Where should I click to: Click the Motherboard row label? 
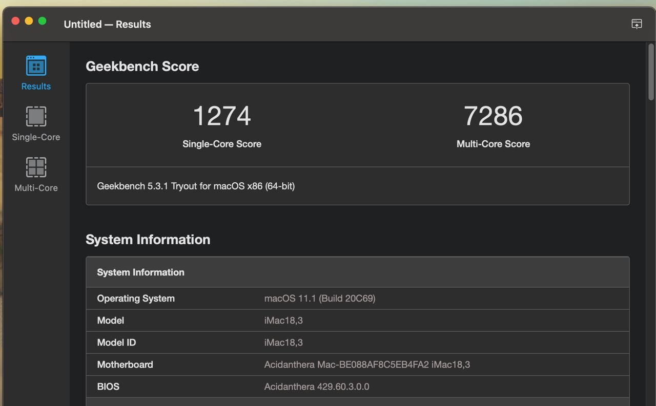[x=125, y=365]
